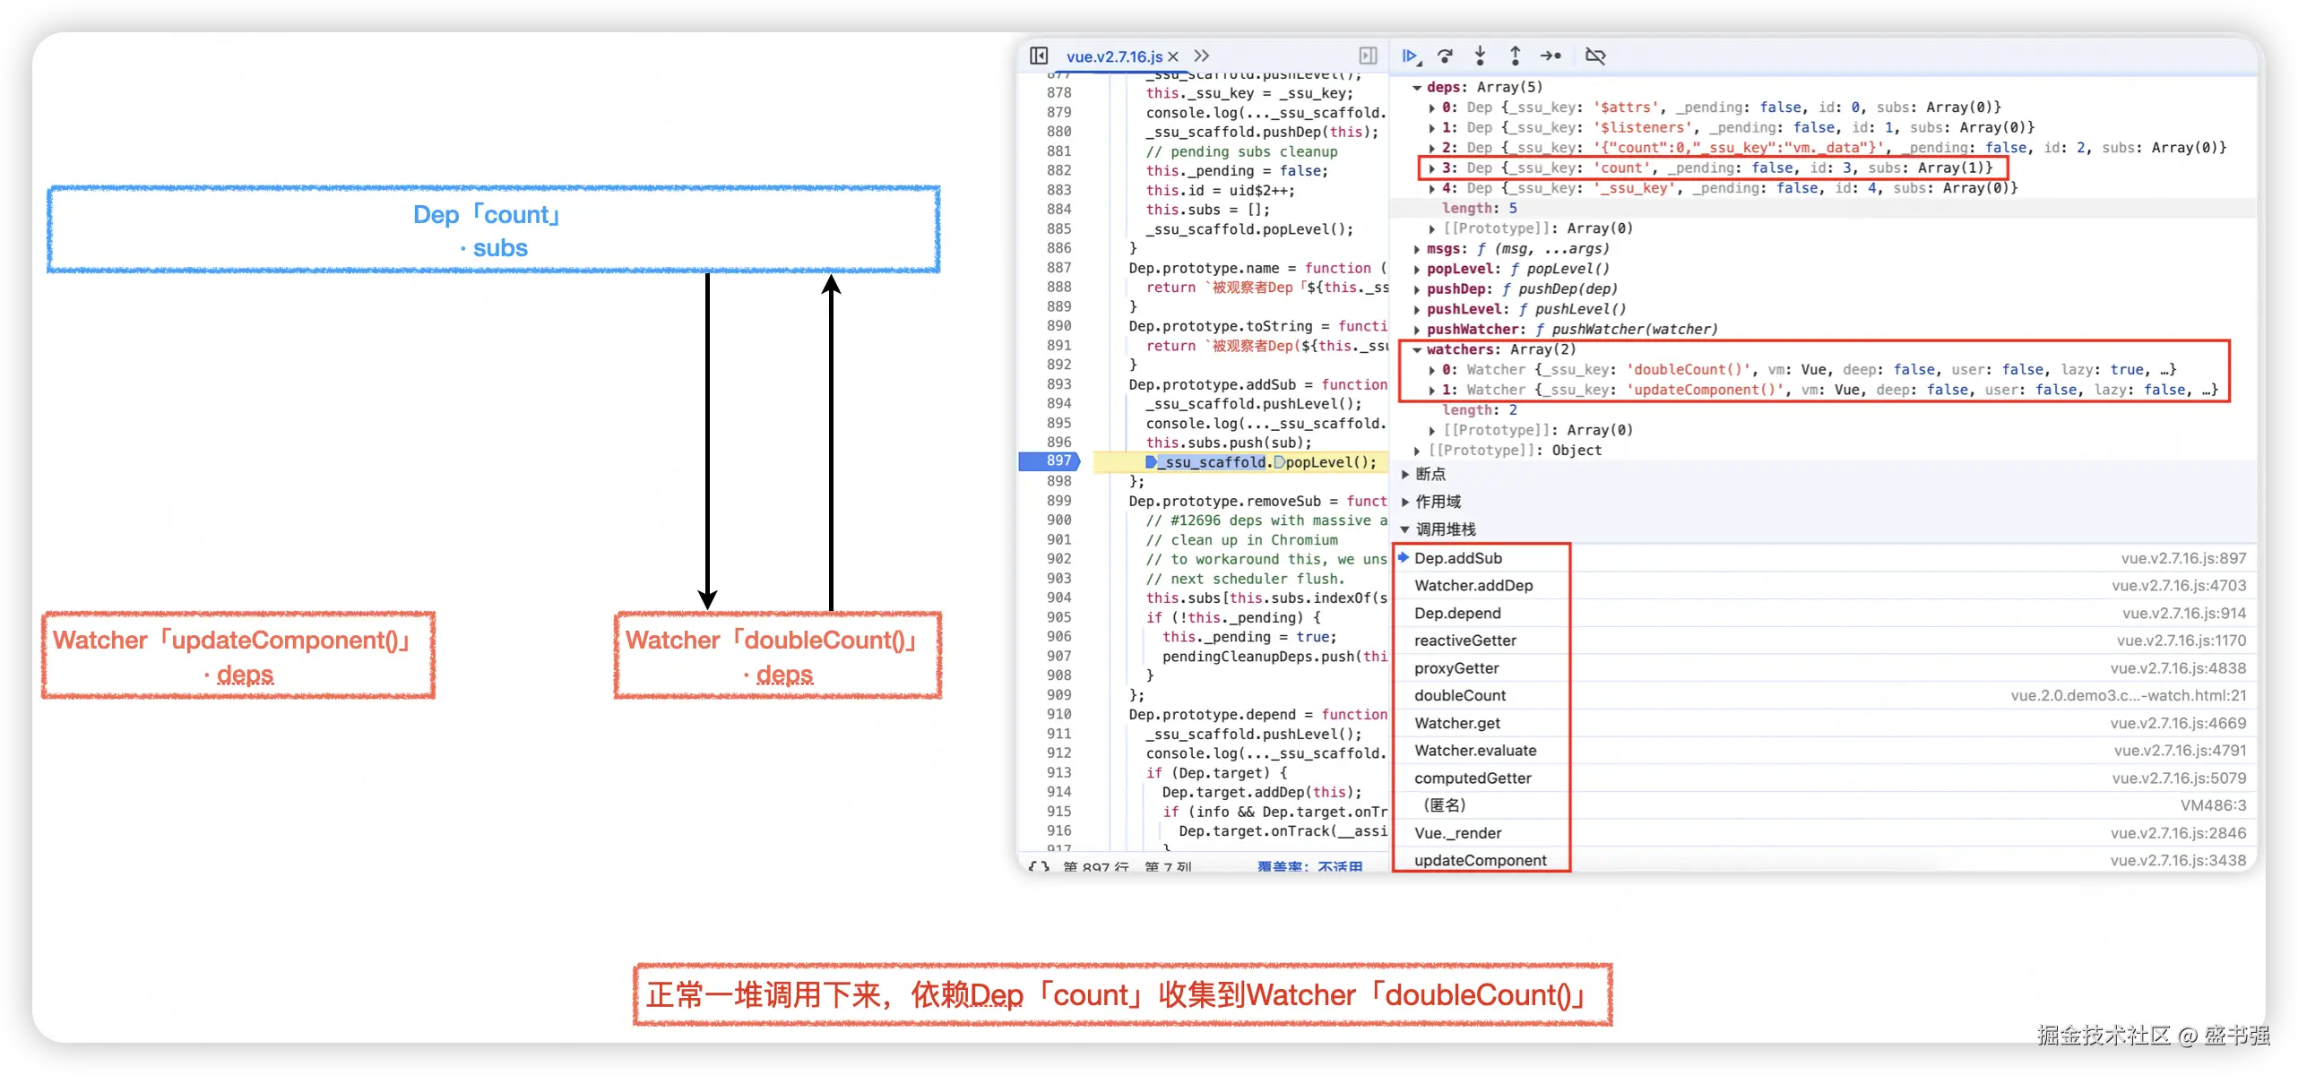2298x1075 pixels.
Task: Select the Watcher.addDep call frame
Action: click(x=1473, y=586)
